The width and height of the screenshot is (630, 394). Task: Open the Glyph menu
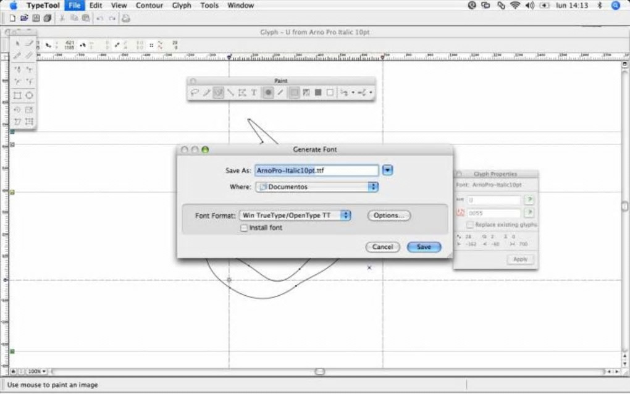pos(182,5)
